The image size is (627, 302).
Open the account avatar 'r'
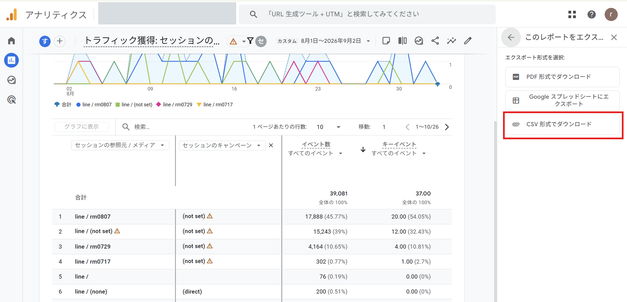pyautogui.click(x=611, y=14)
